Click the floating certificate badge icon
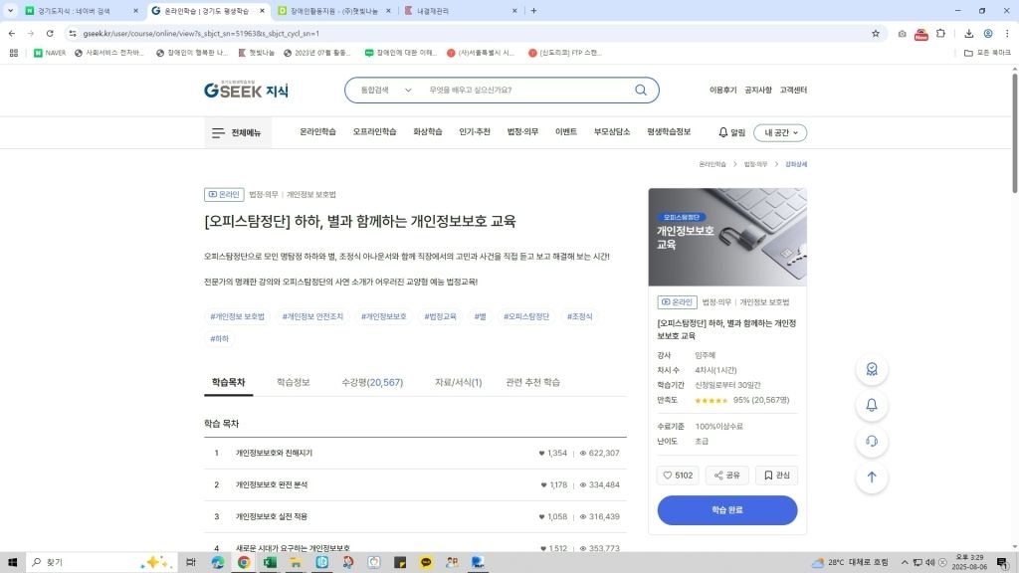1019x573 pixels. [872, 369]
